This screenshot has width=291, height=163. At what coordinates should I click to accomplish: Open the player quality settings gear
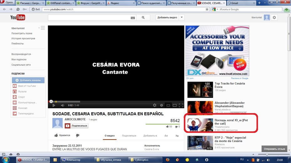pyautogui.click(x=155, y=105)
